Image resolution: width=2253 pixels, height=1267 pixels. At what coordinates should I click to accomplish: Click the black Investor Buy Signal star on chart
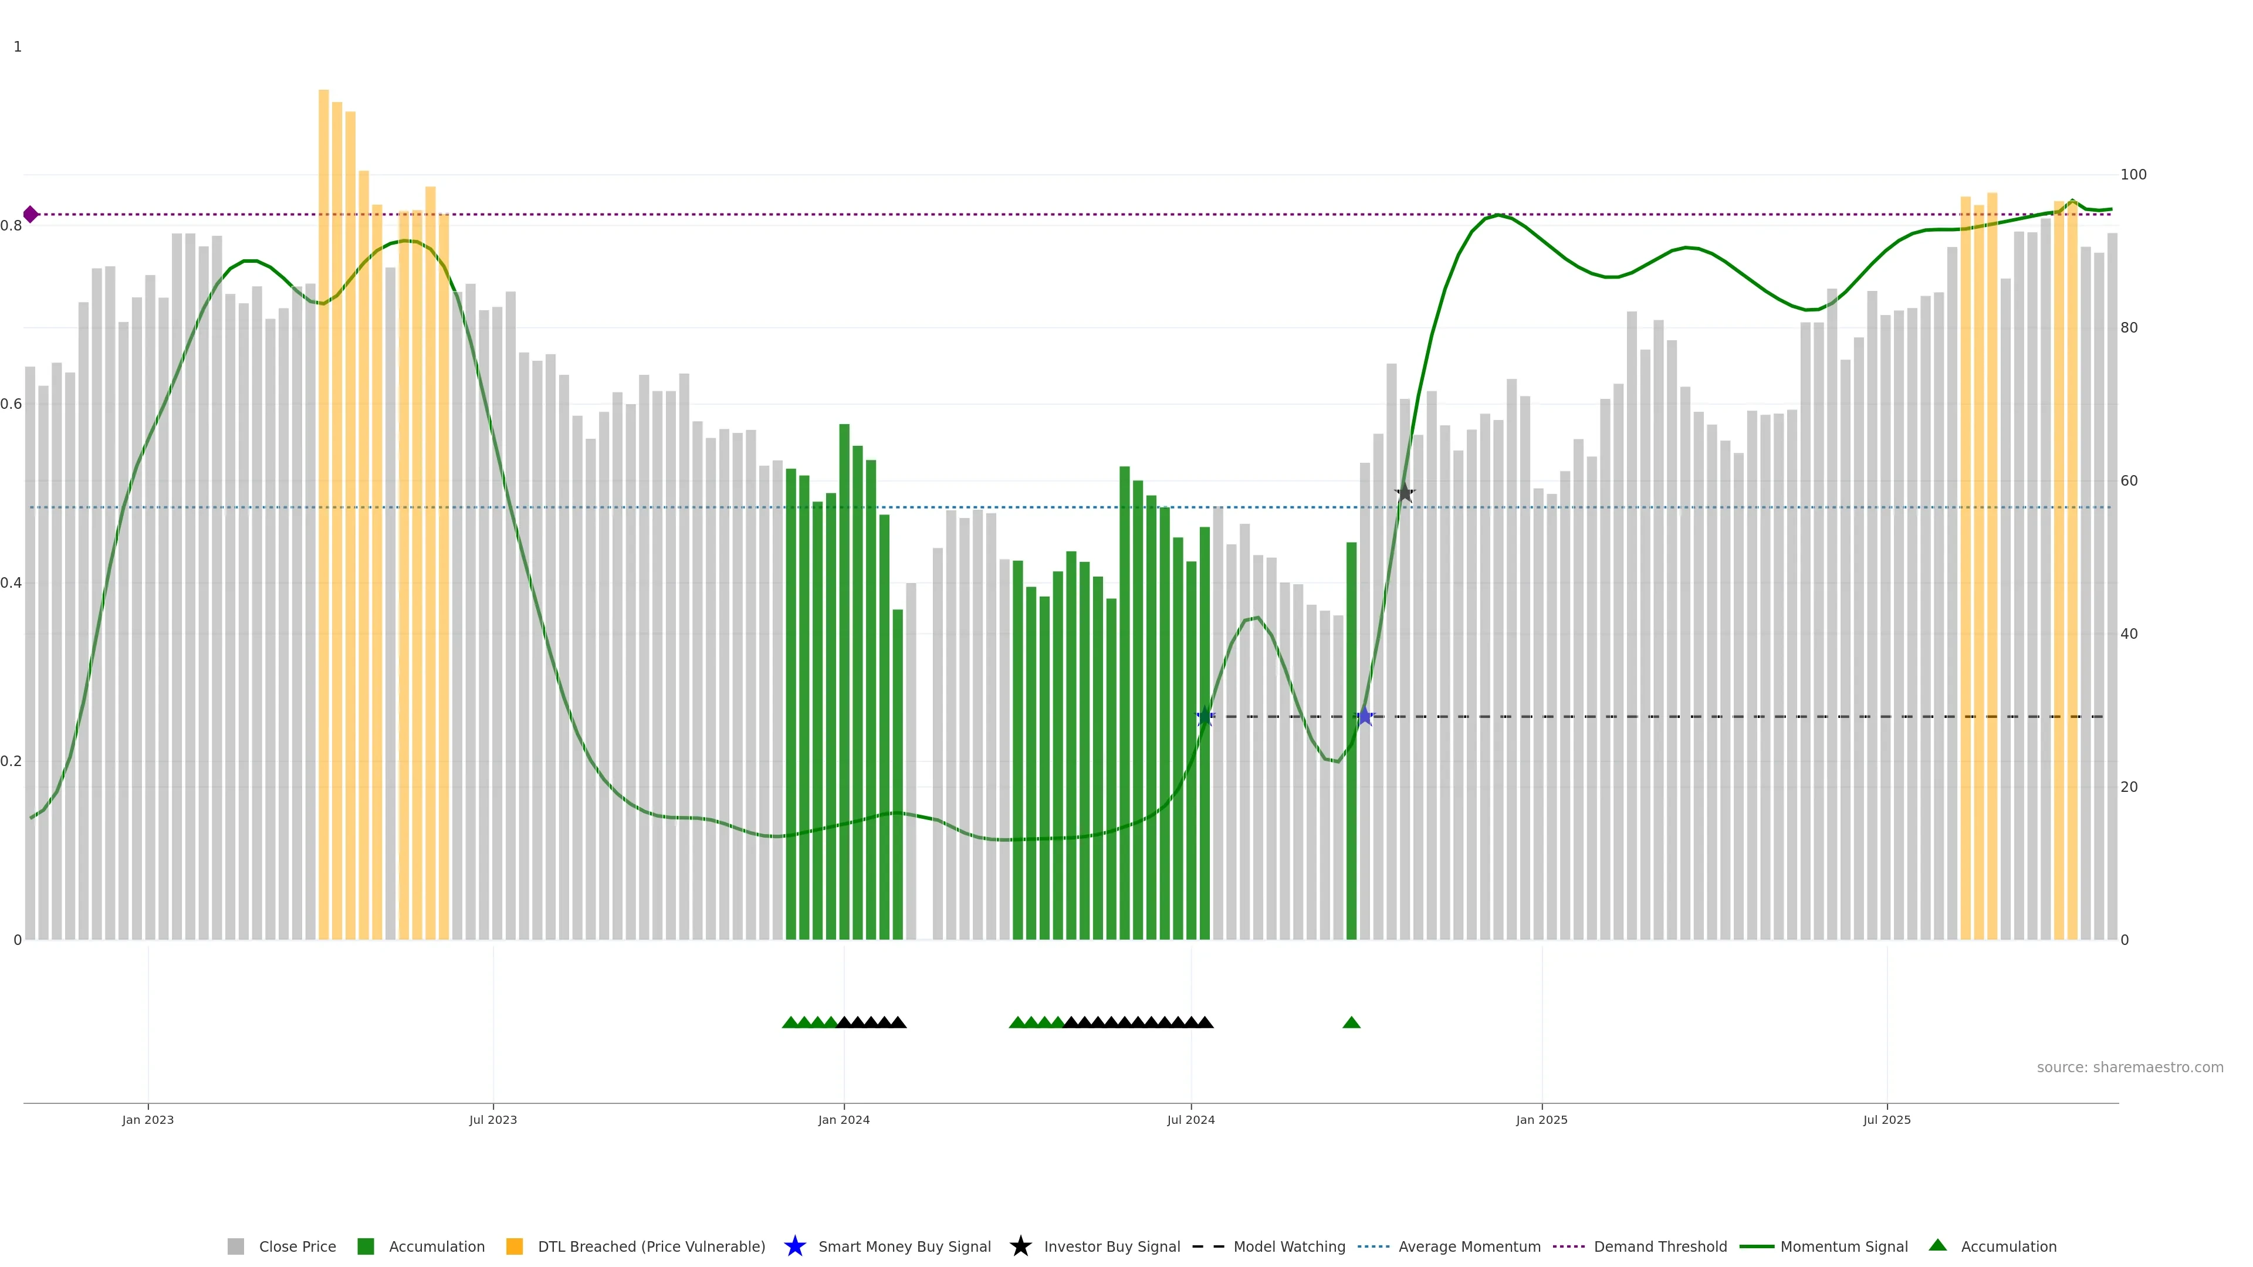click(1405, 492)
